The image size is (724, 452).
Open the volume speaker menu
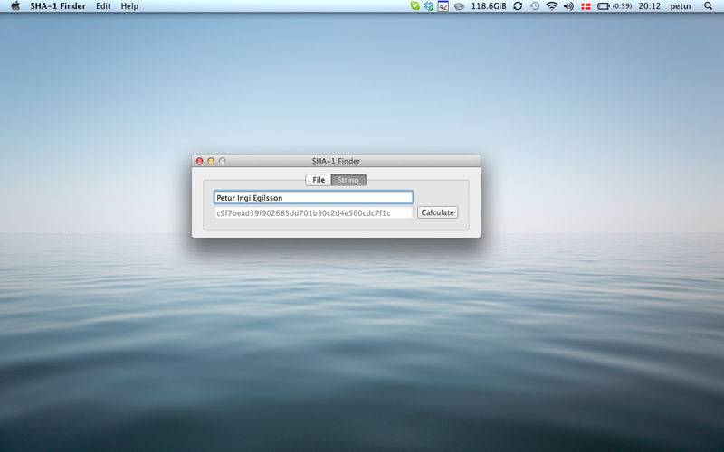coord(569,6)
